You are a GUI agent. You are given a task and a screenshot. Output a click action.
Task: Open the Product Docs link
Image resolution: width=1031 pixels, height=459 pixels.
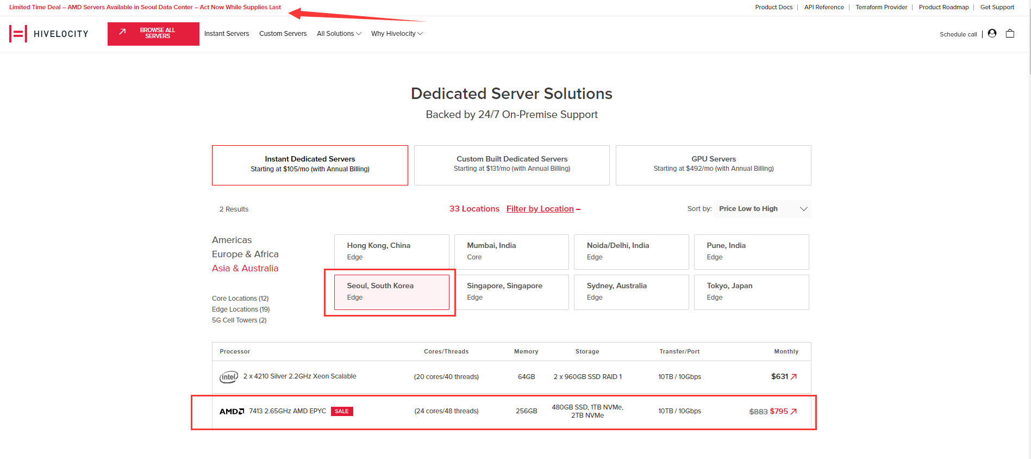pos(774,7)
